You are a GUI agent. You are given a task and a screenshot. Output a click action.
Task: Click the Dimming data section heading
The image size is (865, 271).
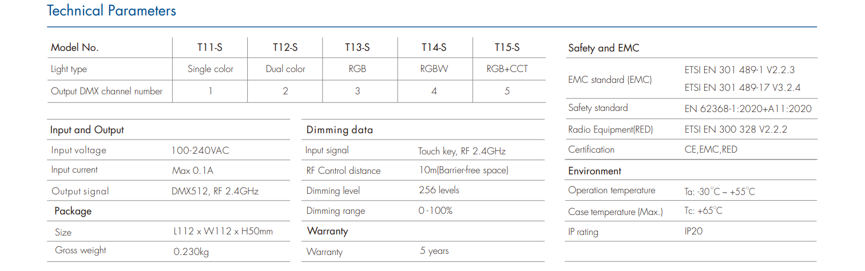(x=340, y=130)
